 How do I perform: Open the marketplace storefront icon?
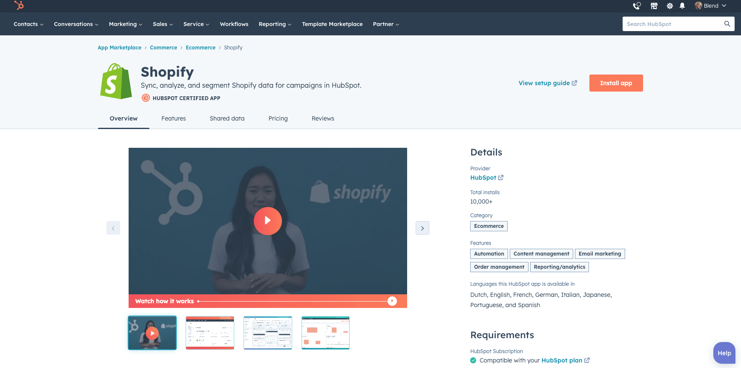(x=654, y=6)
